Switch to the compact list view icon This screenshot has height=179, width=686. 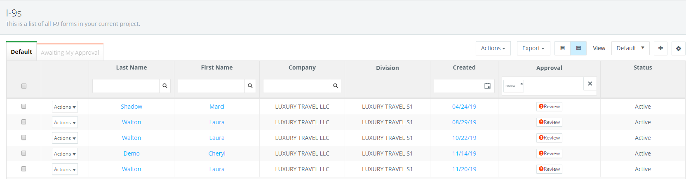(562, 48)
